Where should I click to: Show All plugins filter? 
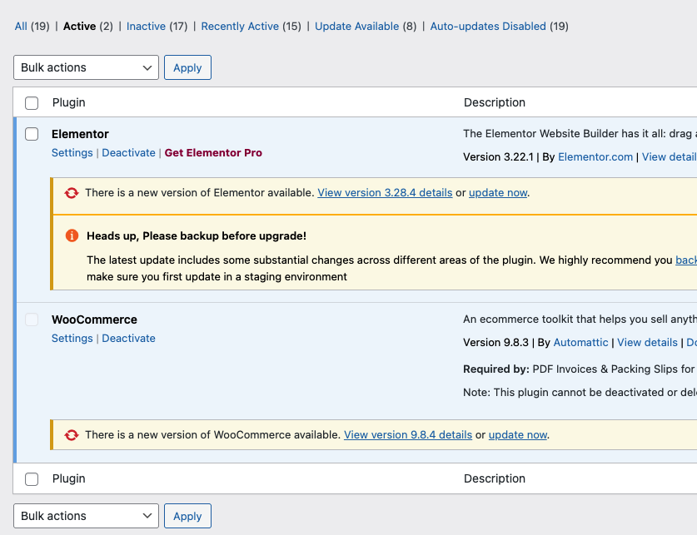pyautogui.click(x=21, y=26)
